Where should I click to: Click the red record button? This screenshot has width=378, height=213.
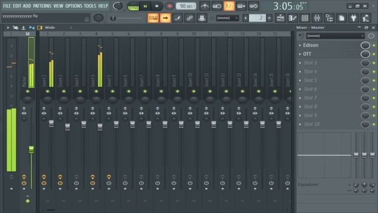coord(170,7)
